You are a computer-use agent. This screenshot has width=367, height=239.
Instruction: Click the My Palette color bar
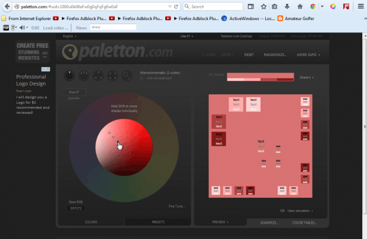260,77
